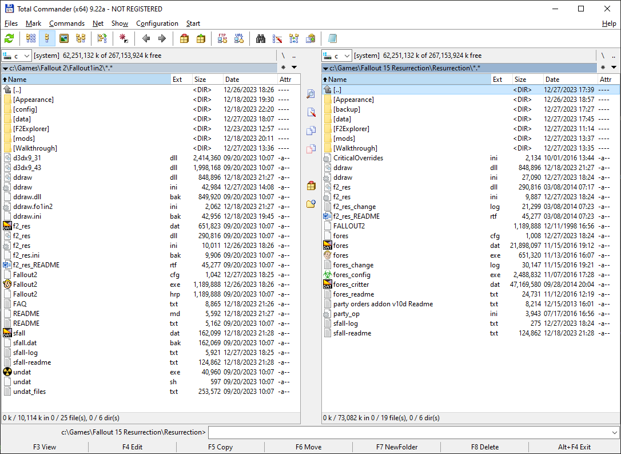Click F8 Delete button
Viewport: 621px width, 454px height.
point(485,447)
